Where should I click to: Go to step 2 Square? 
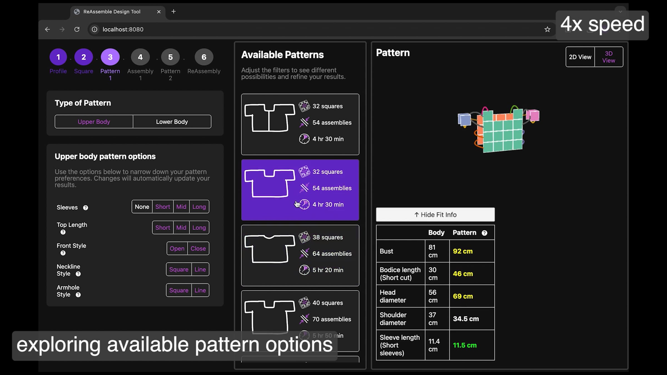[84, 57]
